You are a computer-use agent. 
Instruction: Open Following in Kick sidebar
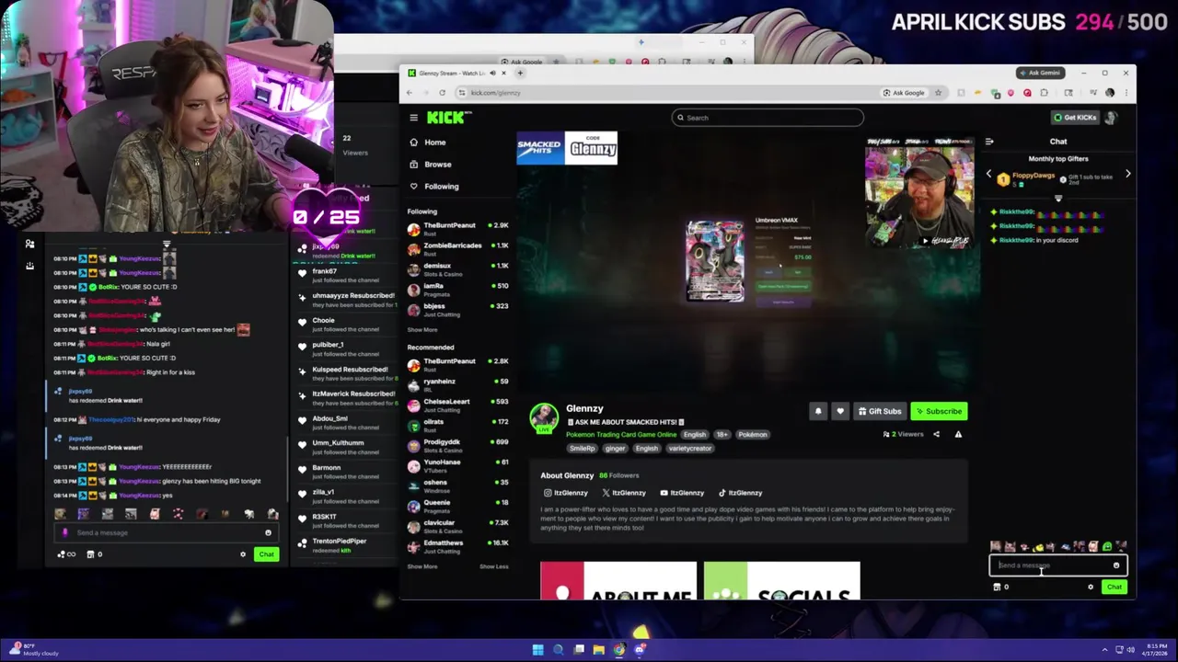(x=441, y=187)
